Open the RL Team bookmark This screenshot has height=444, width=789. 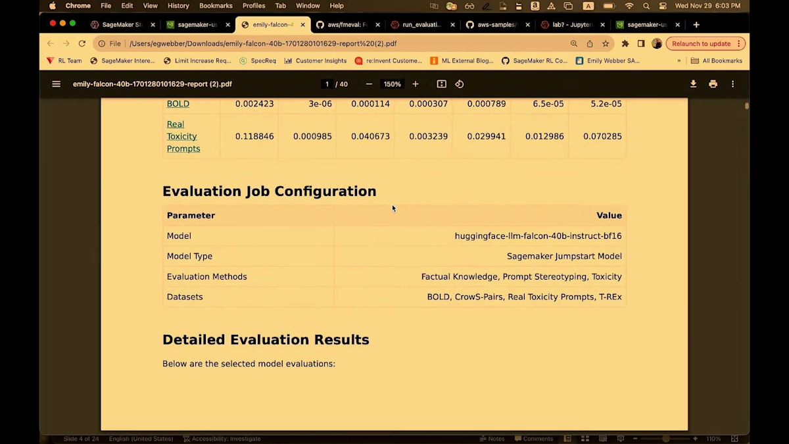[x=64, y=61]
